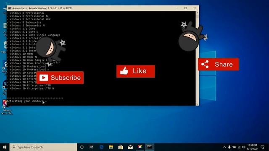Open the Windows Start menu
The image size is (269, 151).
pyautogui.click(x=5, y=147)
